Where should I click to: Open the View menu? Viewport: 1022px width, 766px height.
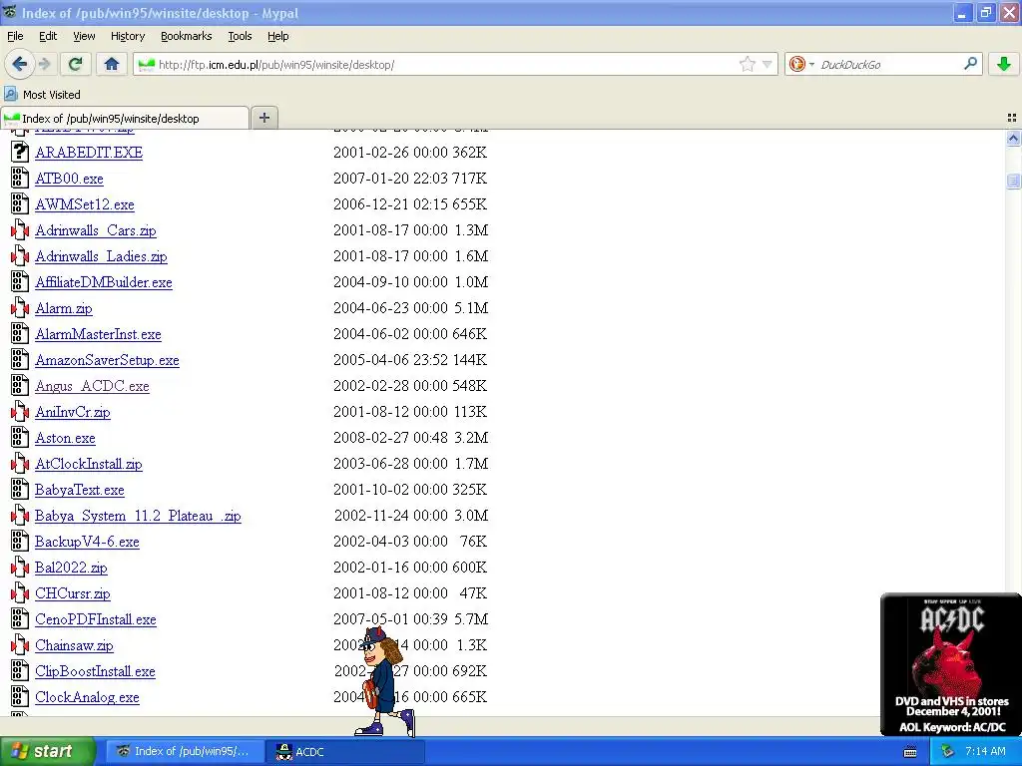tap(84, 36)
